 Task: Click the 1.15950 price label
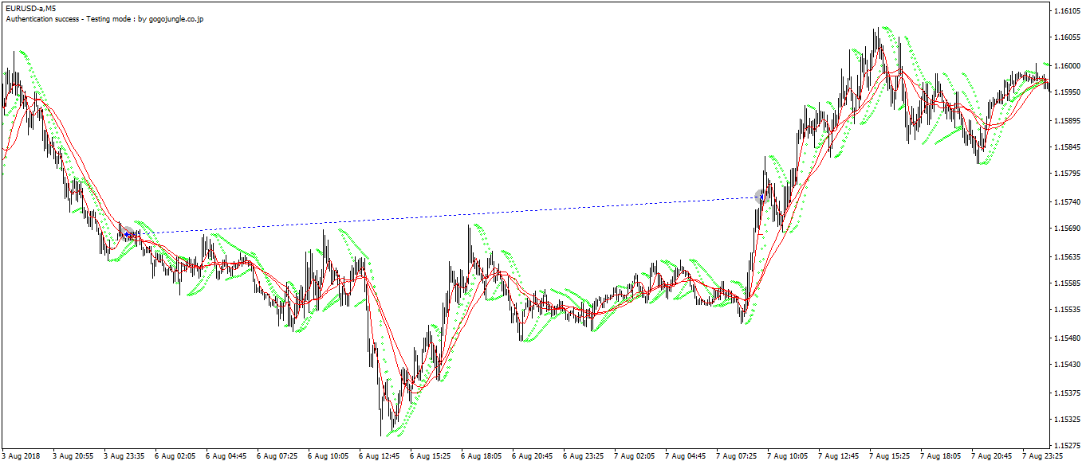coord(1067,92)
